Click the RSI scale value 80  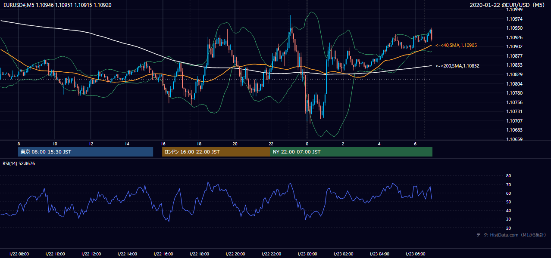click(508, 176)
